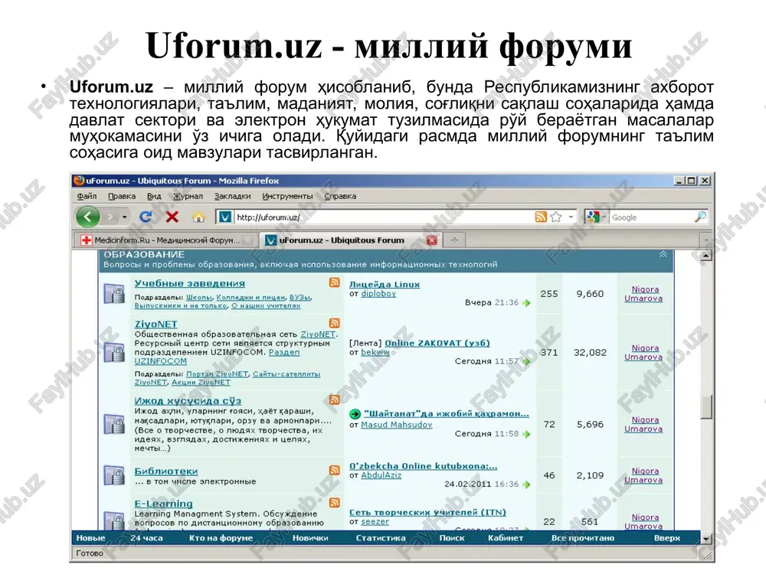Open a new tab with the plus button
Viewport: 766px width, 574px height.
click(x=455, y=240)
